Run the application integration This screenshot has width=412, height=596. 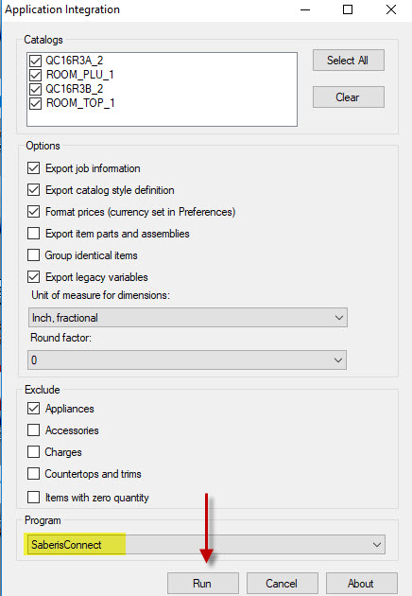203,584
